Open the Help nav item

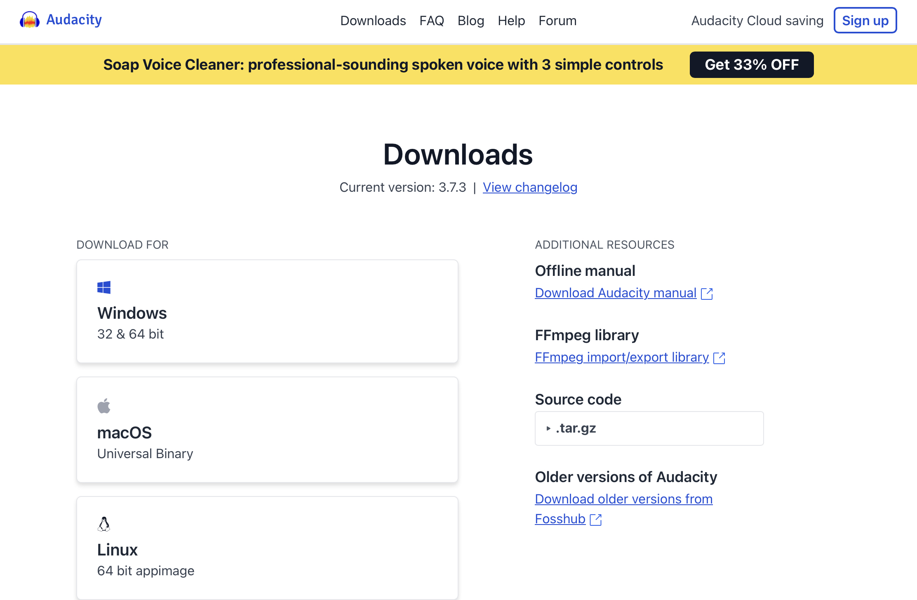pyautogui.click(x=511, y=21)
